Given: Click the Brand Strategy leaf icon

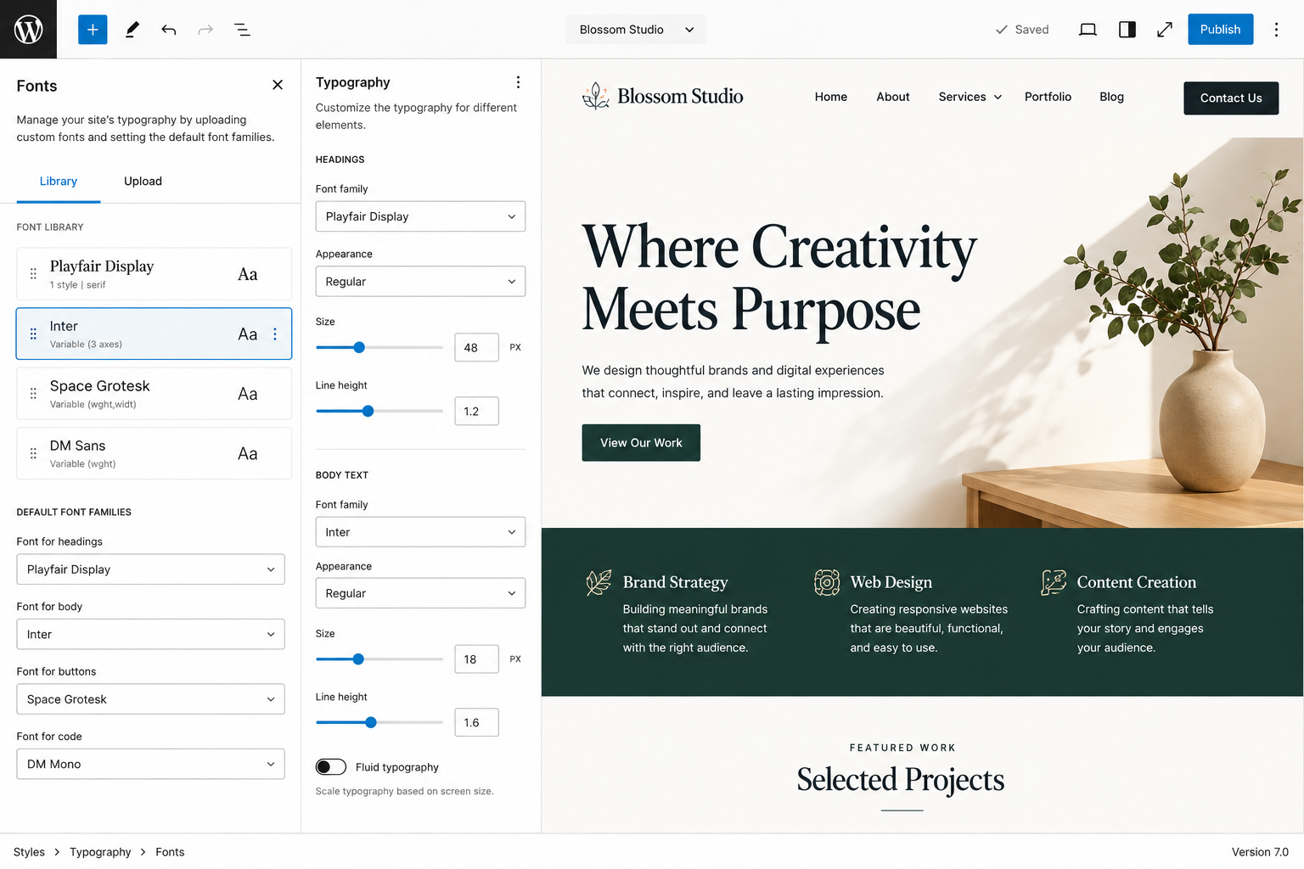Looking at the screenshot, I should [x=599, y=582].
